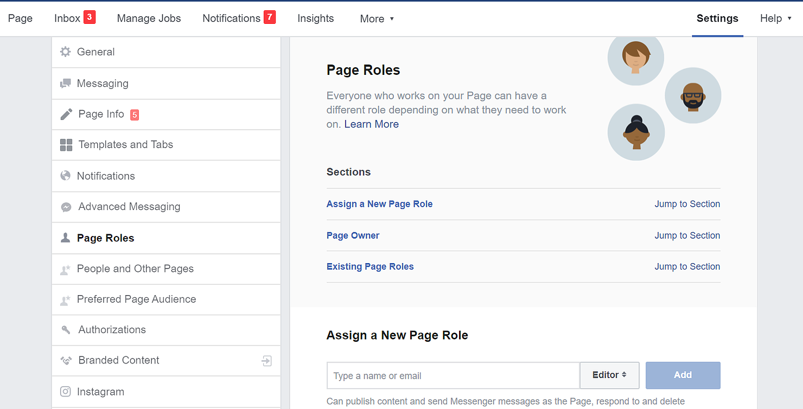
Task: Open Branded Content settings
Action: (166, 361)
